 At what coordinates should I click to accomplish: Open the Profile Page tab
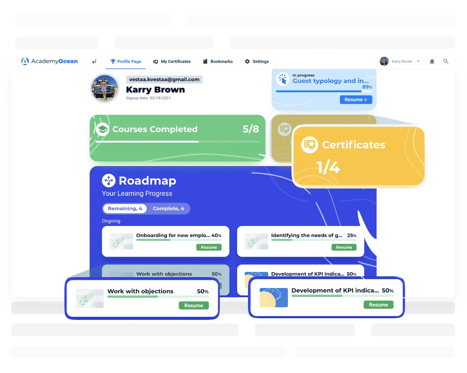point(126,62)
